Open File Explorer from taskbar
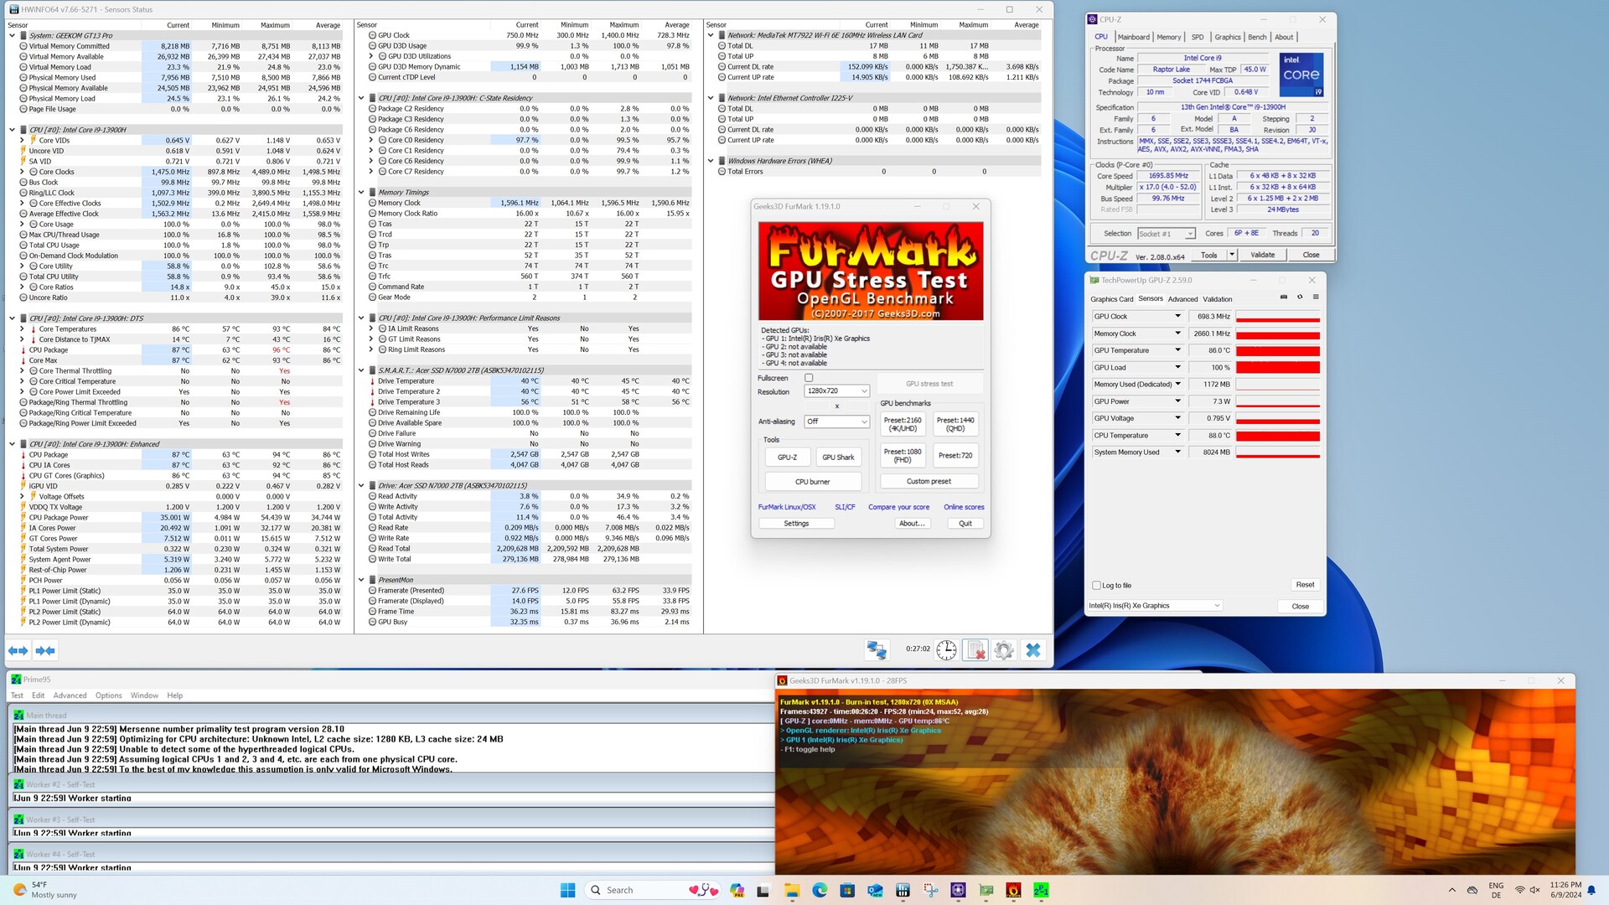This screenshot has width=1609, height=905. click(791, 890)
